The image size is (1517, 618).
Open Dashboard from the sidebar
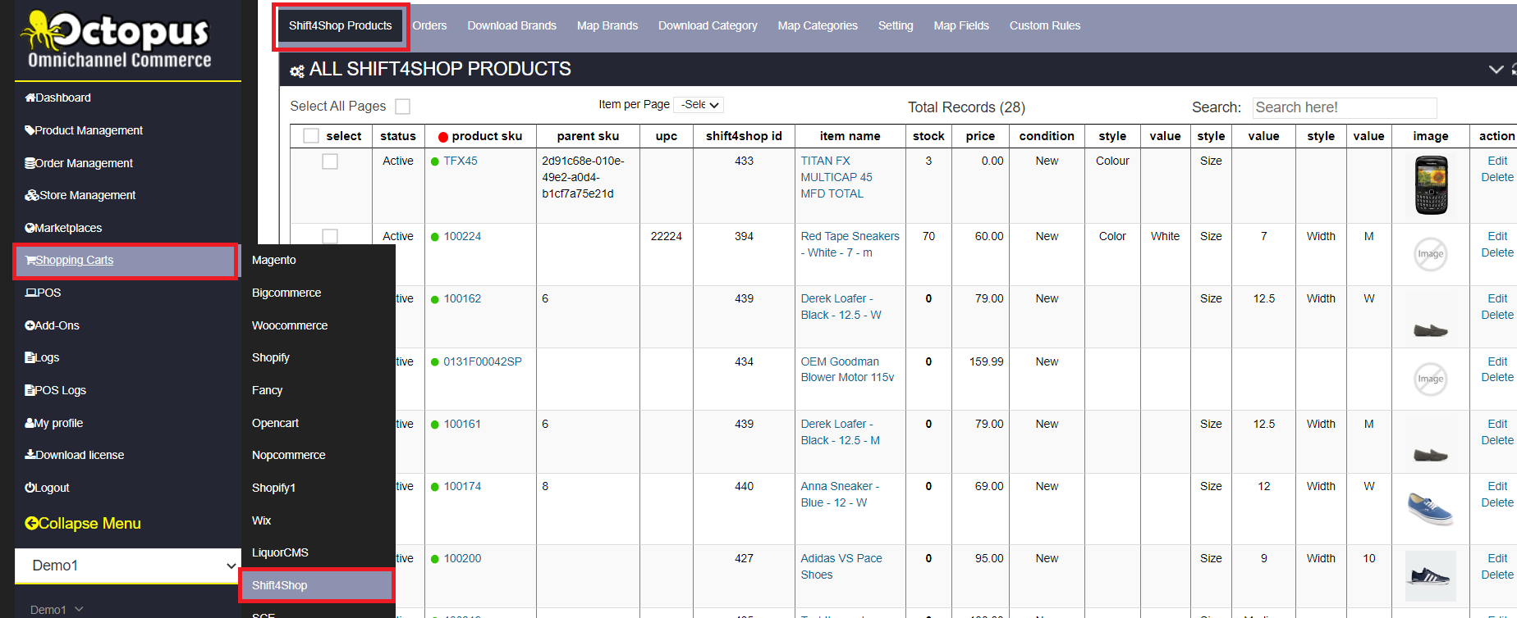[x=57, y=98]
